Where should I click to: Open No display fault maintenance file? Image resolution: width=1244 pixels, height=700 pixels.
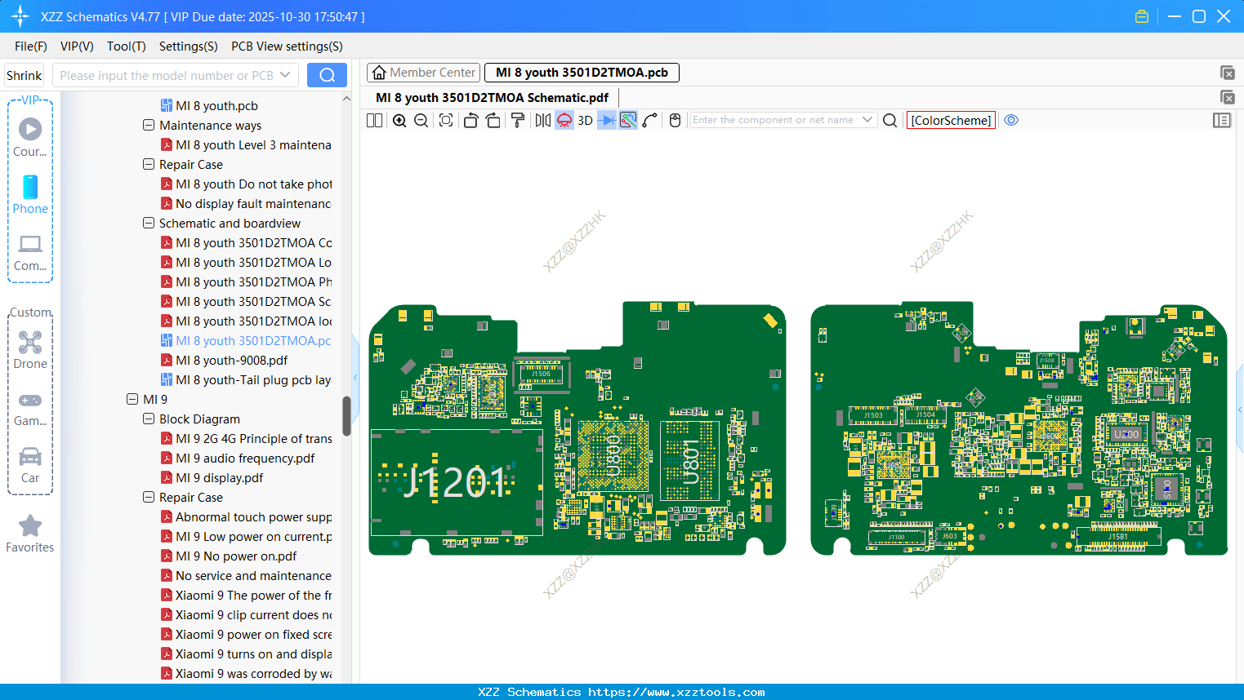pyautogui.click(x=246, y=203)
